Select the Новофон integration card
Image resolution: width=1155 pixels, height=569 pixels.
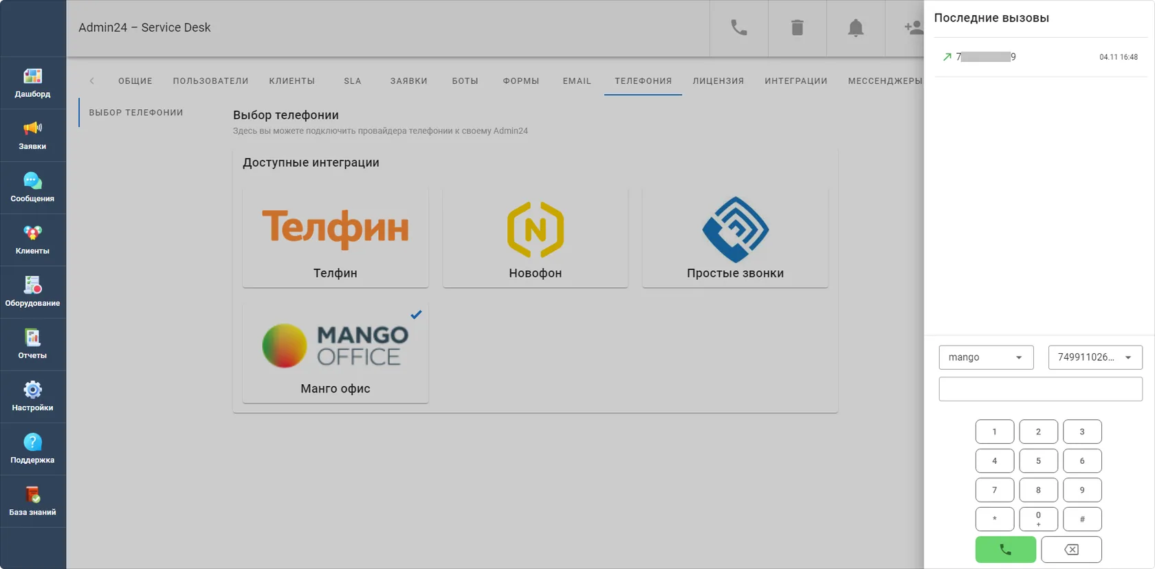(x=536, y=237)
